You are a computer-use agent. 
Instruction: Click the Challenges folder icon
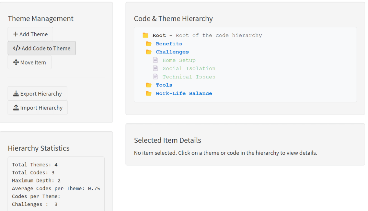149,52
